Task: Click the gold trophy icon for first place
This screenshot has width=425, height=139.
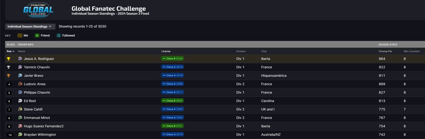Action: tap(9, 59)
